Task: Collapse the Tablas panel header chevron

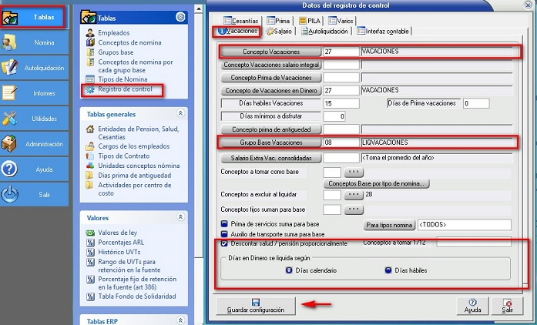Action: point(180,16)
